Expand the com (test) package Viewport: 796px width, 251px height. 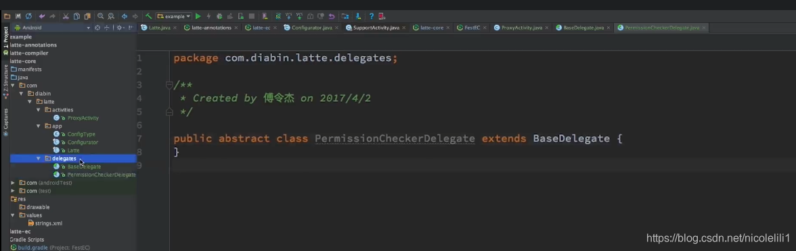tap(14, 191)
